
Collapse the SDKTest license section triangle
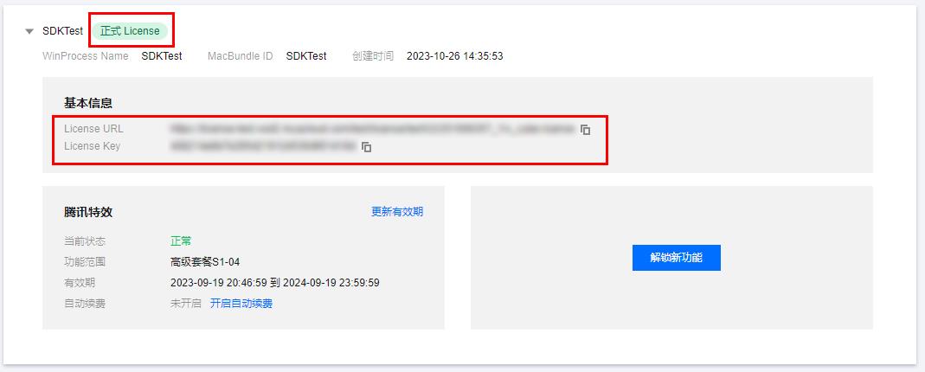point(29,31)
